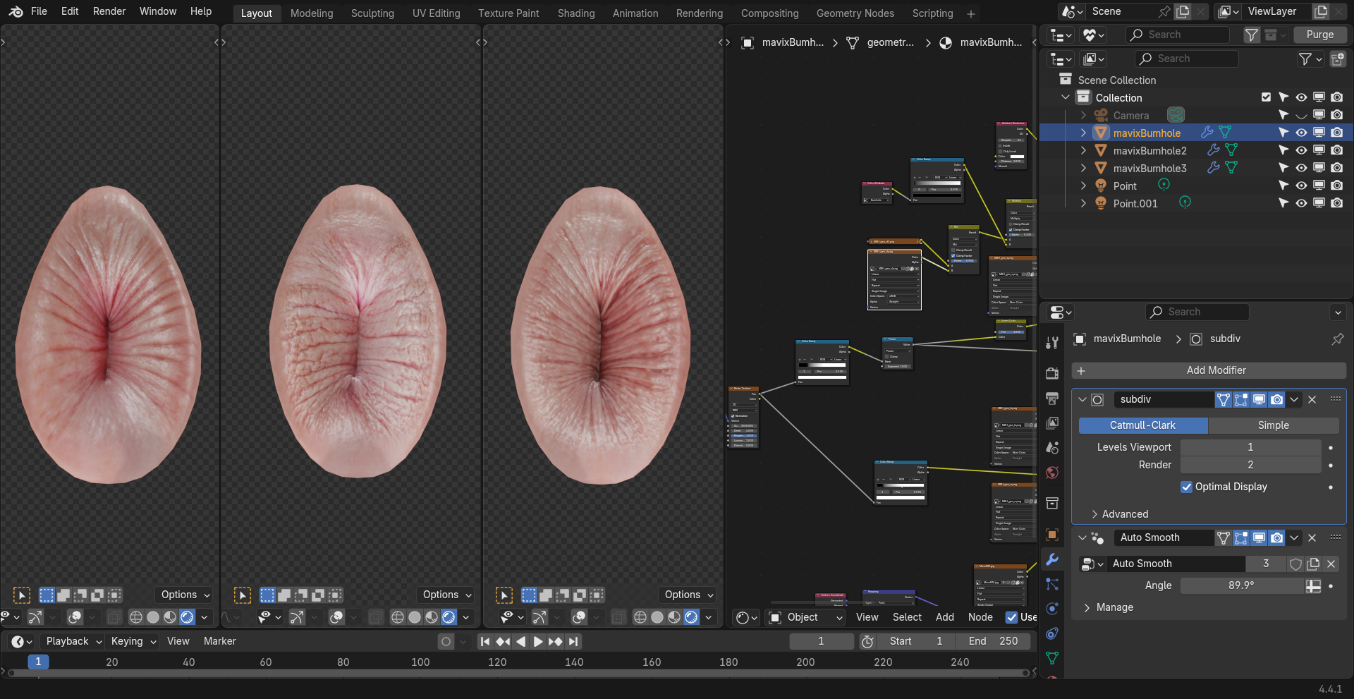This screenshot has height=699, width=1354.
Task: Open the Render menu
Action: [109, 11]
